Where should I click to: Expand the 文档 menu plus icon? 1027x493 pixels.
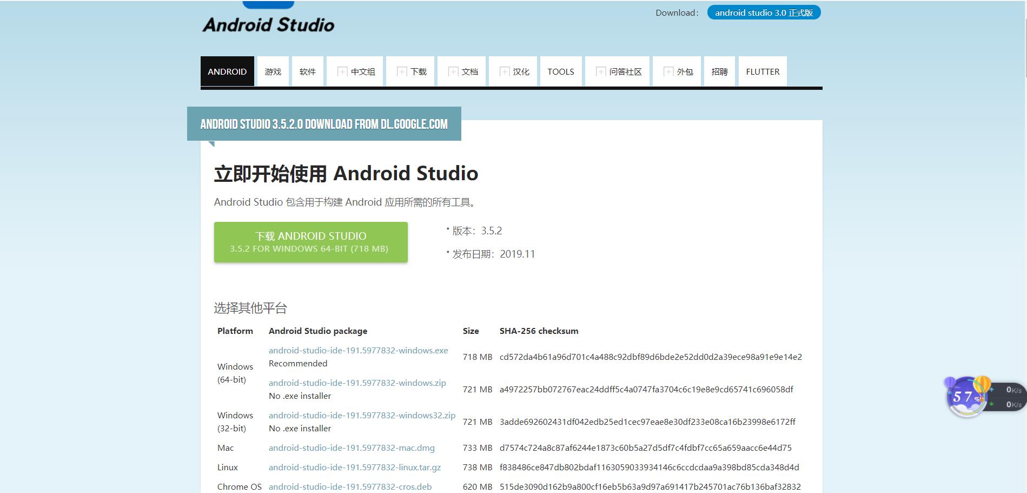pyautogui.click(x=453, y=71)
